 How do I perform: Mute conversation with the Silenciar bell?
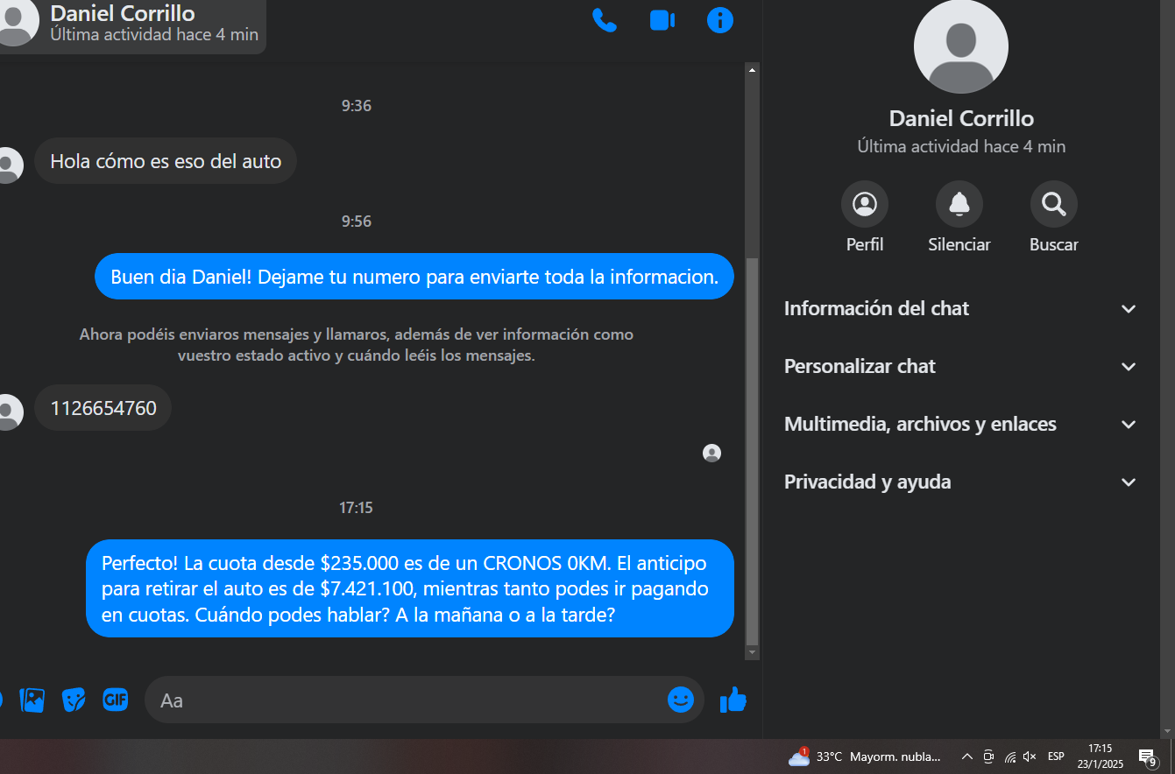[x=959, y=205]
